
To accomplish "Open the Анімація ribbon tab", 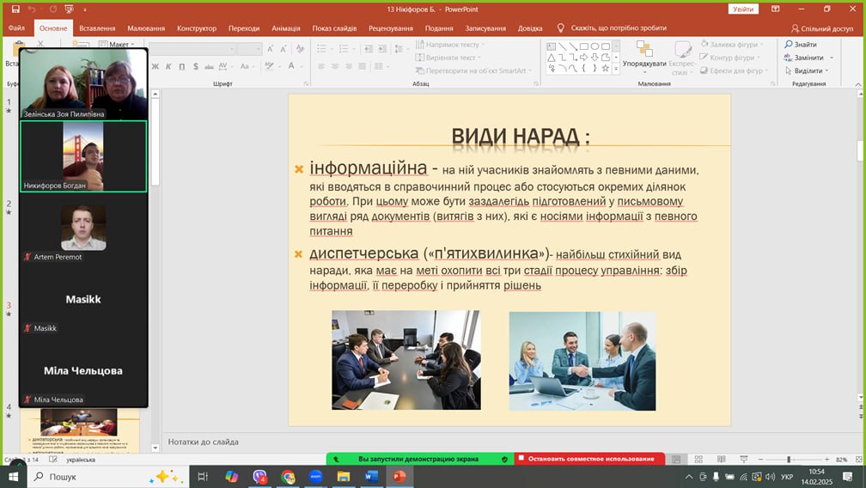I will coord(285,27).
